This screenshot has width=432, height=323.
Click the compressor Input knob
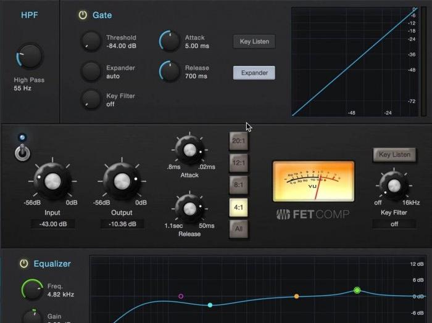[52, 180]
